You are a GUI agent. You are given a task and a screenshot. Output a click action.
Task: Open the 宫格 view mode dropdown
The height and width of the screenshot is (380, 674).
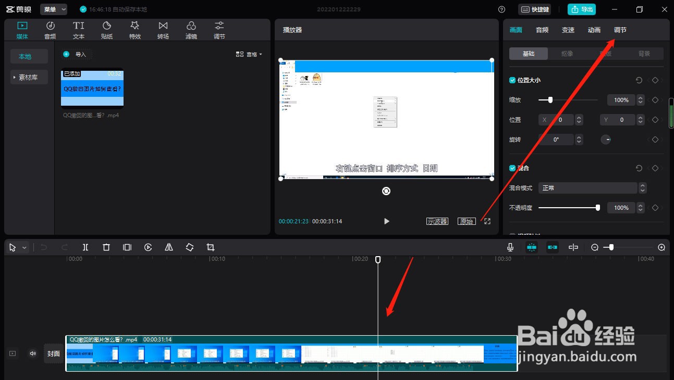pyautogui.click(x=249, y=54)
